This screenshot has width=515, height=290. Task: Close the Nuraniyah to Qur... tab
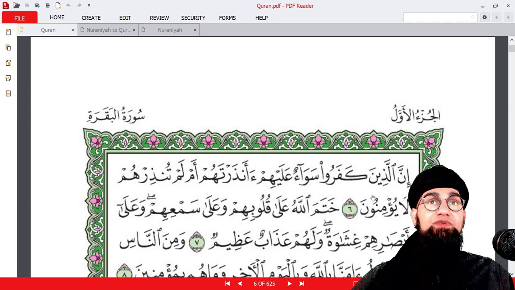tap(134, 30)
